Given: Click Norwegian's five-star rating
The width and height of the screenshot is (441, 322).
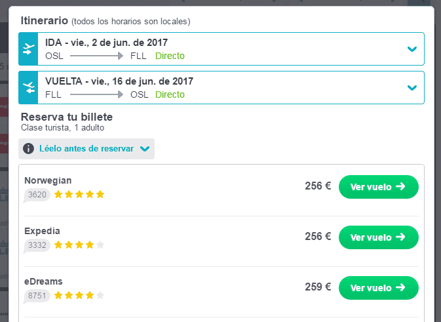Looking at the screenshot, I should point(79,195).
